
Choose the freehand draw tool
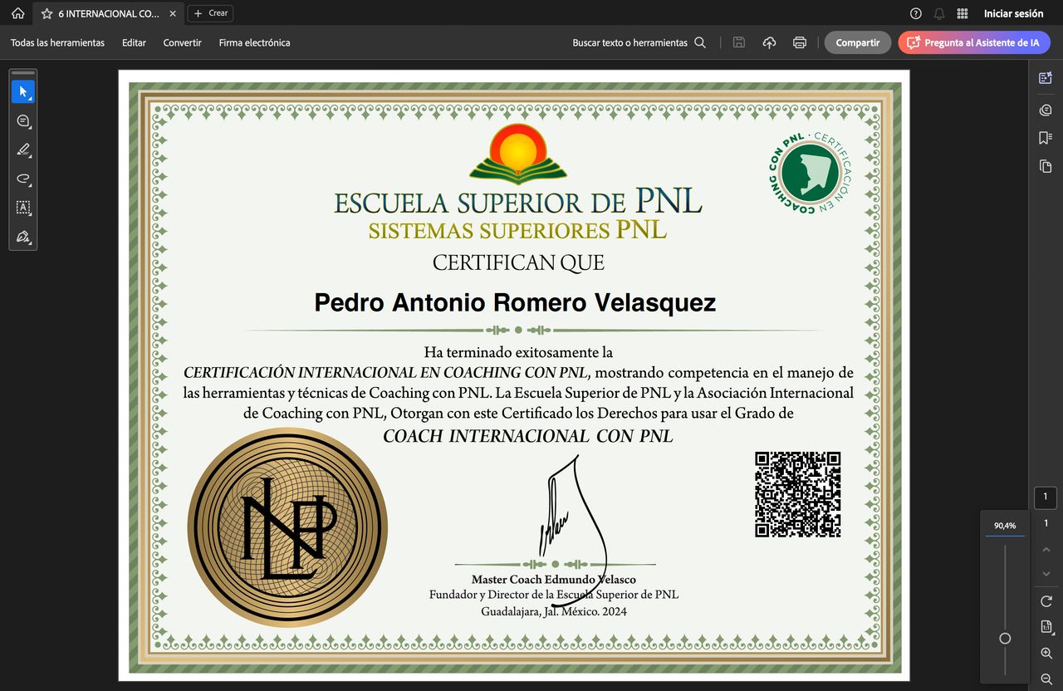23,179
